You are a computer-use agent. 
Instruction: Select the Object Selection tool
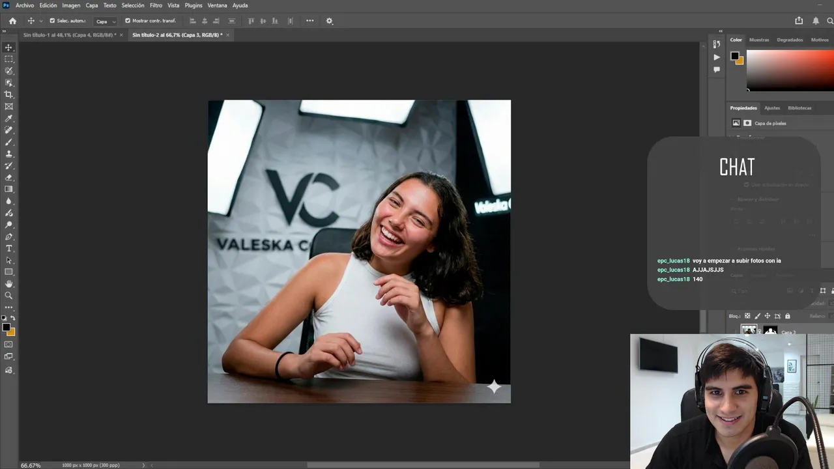point(8,83)
